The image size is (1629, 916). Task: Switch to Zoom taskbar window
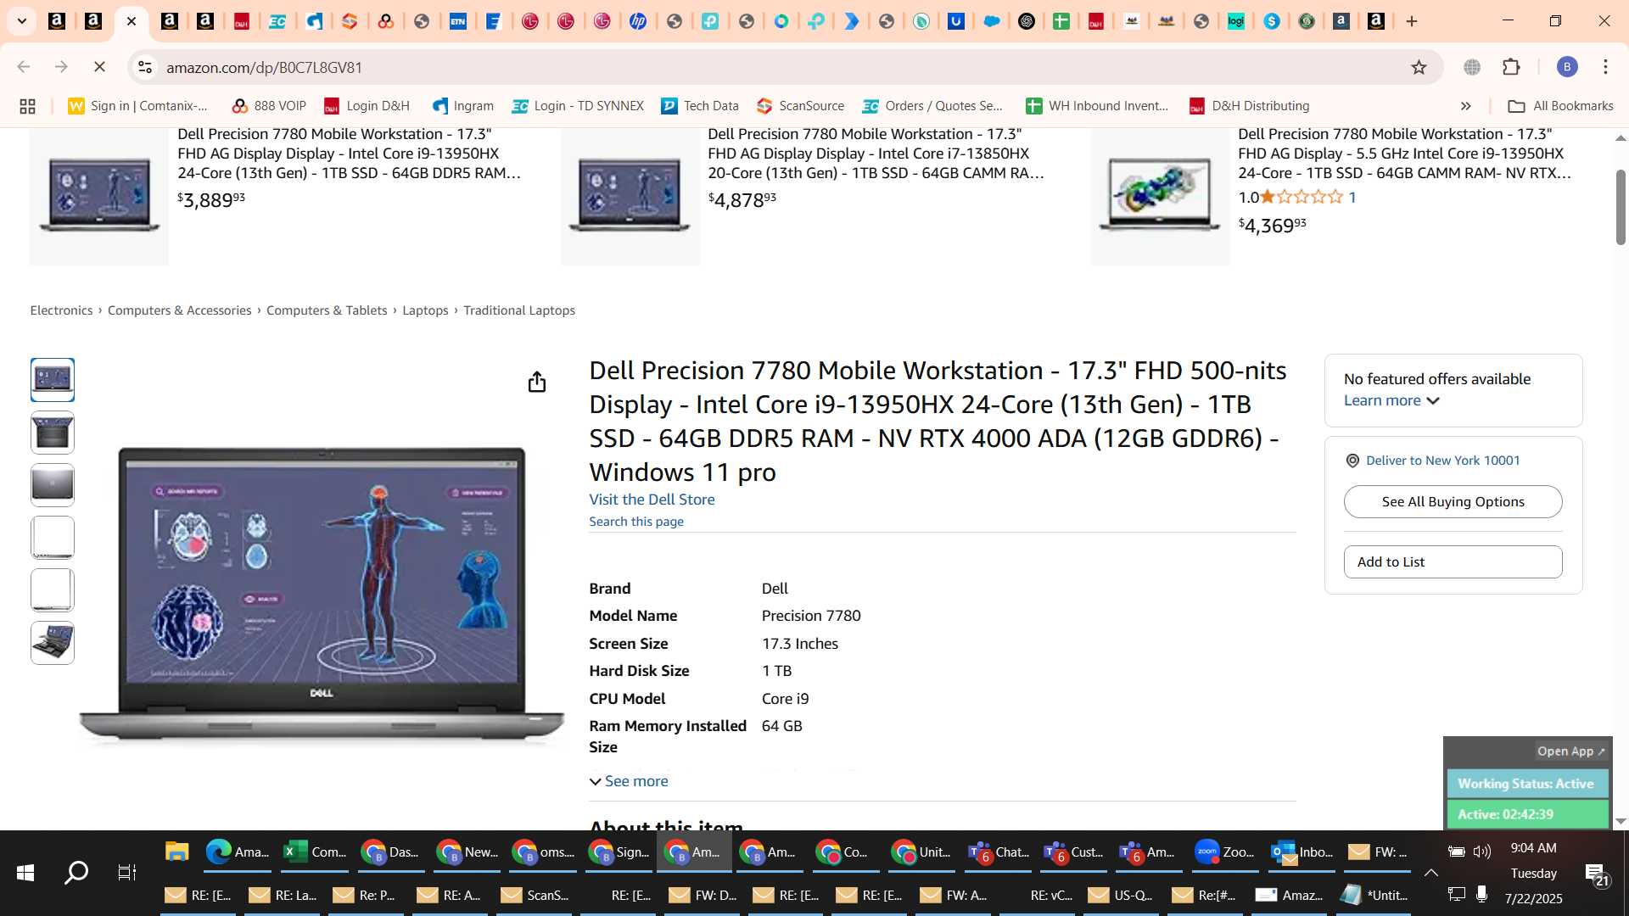(x=1223, y=852)
